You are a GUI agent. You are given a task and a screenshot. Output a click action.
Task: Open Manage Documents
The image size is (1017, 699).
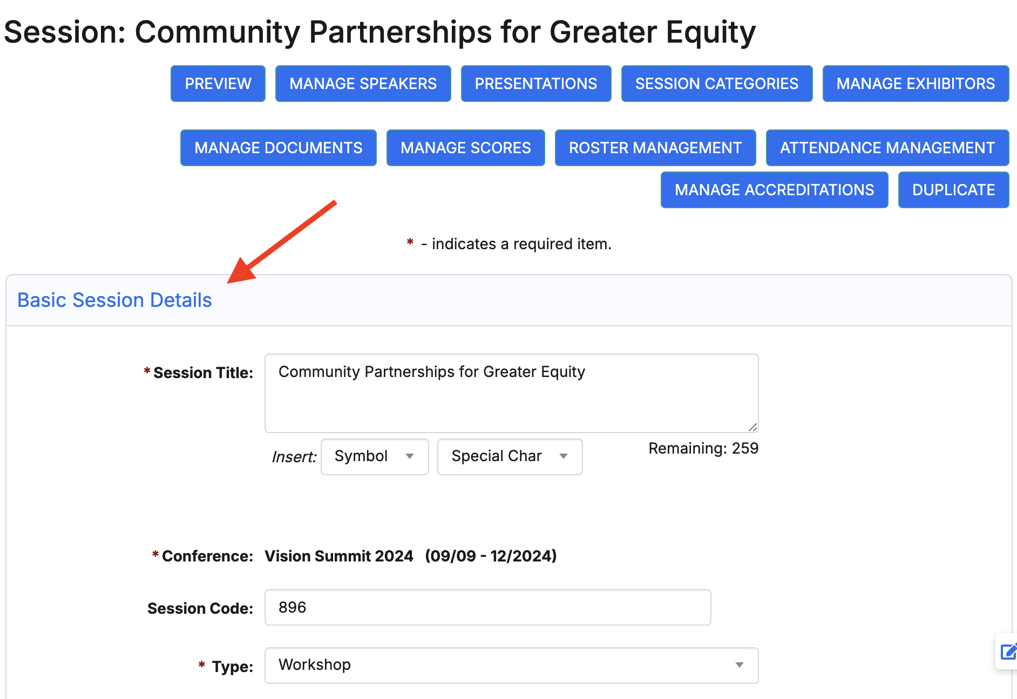click(x=278, y=148)
